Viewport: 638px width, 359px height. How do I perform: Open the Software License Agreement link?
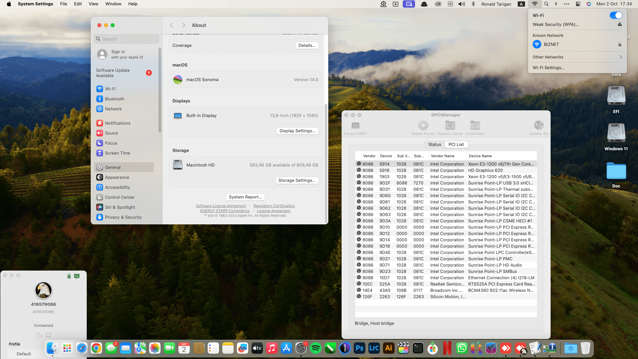click(x=221, y=206)
